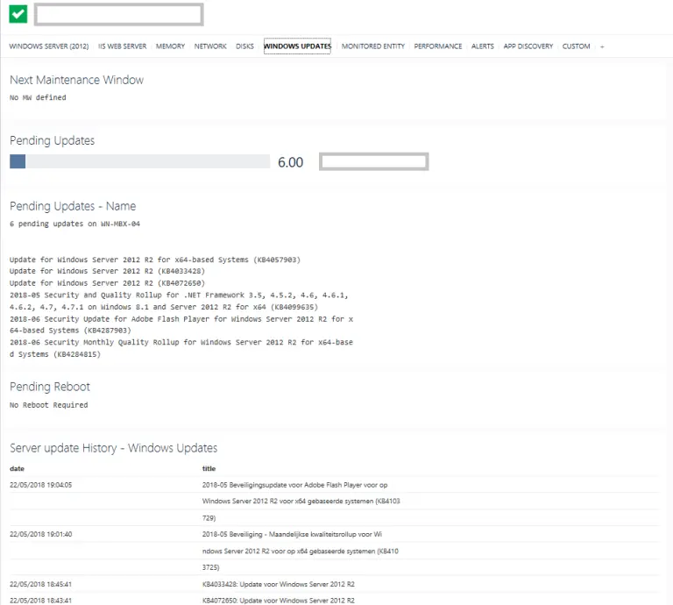This screenshot has height=605, width=673.
Task: Switch to the IIS Web Server tab
Action: [122, 46]
